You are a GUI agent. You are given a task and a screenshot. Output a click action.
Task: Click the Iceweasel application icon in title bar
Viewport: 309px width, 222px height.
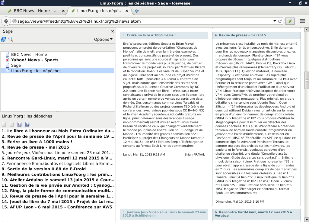[x=2, y=3]
